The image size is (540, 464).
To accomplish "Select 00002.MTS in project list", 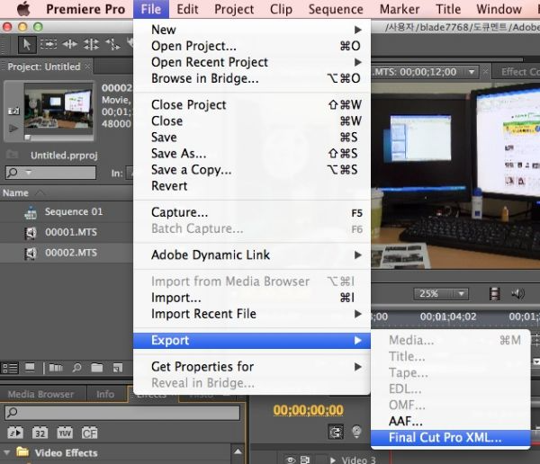I will (67, 253).
